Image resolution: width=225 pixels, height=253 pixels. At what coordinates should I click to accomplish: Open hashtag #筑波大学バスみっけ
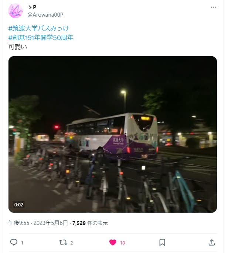39,28
